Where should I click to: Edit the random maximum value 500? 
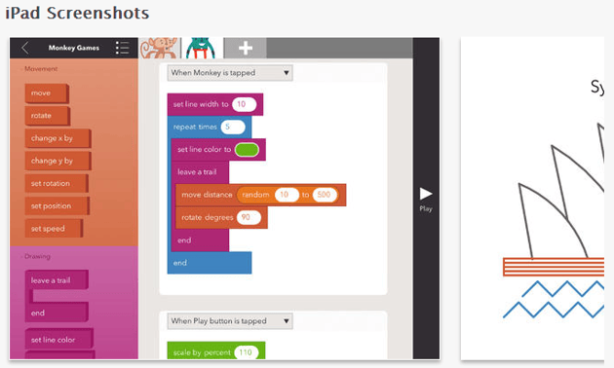(x=325, y=195)
